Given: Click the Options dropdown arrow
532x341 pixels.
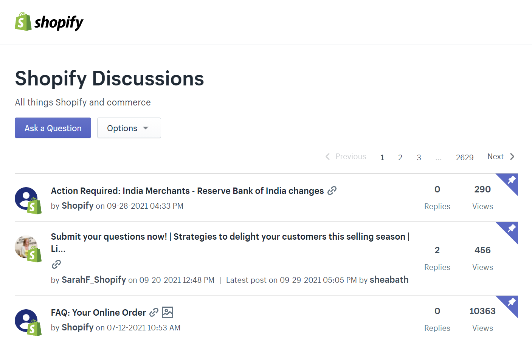Looking at the screenshot, I should coord(146,128).
